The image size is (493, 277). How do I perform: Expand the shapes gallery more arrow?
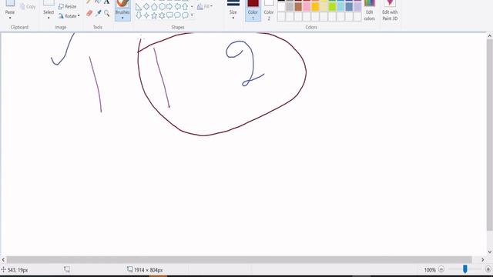coord(192,15)
